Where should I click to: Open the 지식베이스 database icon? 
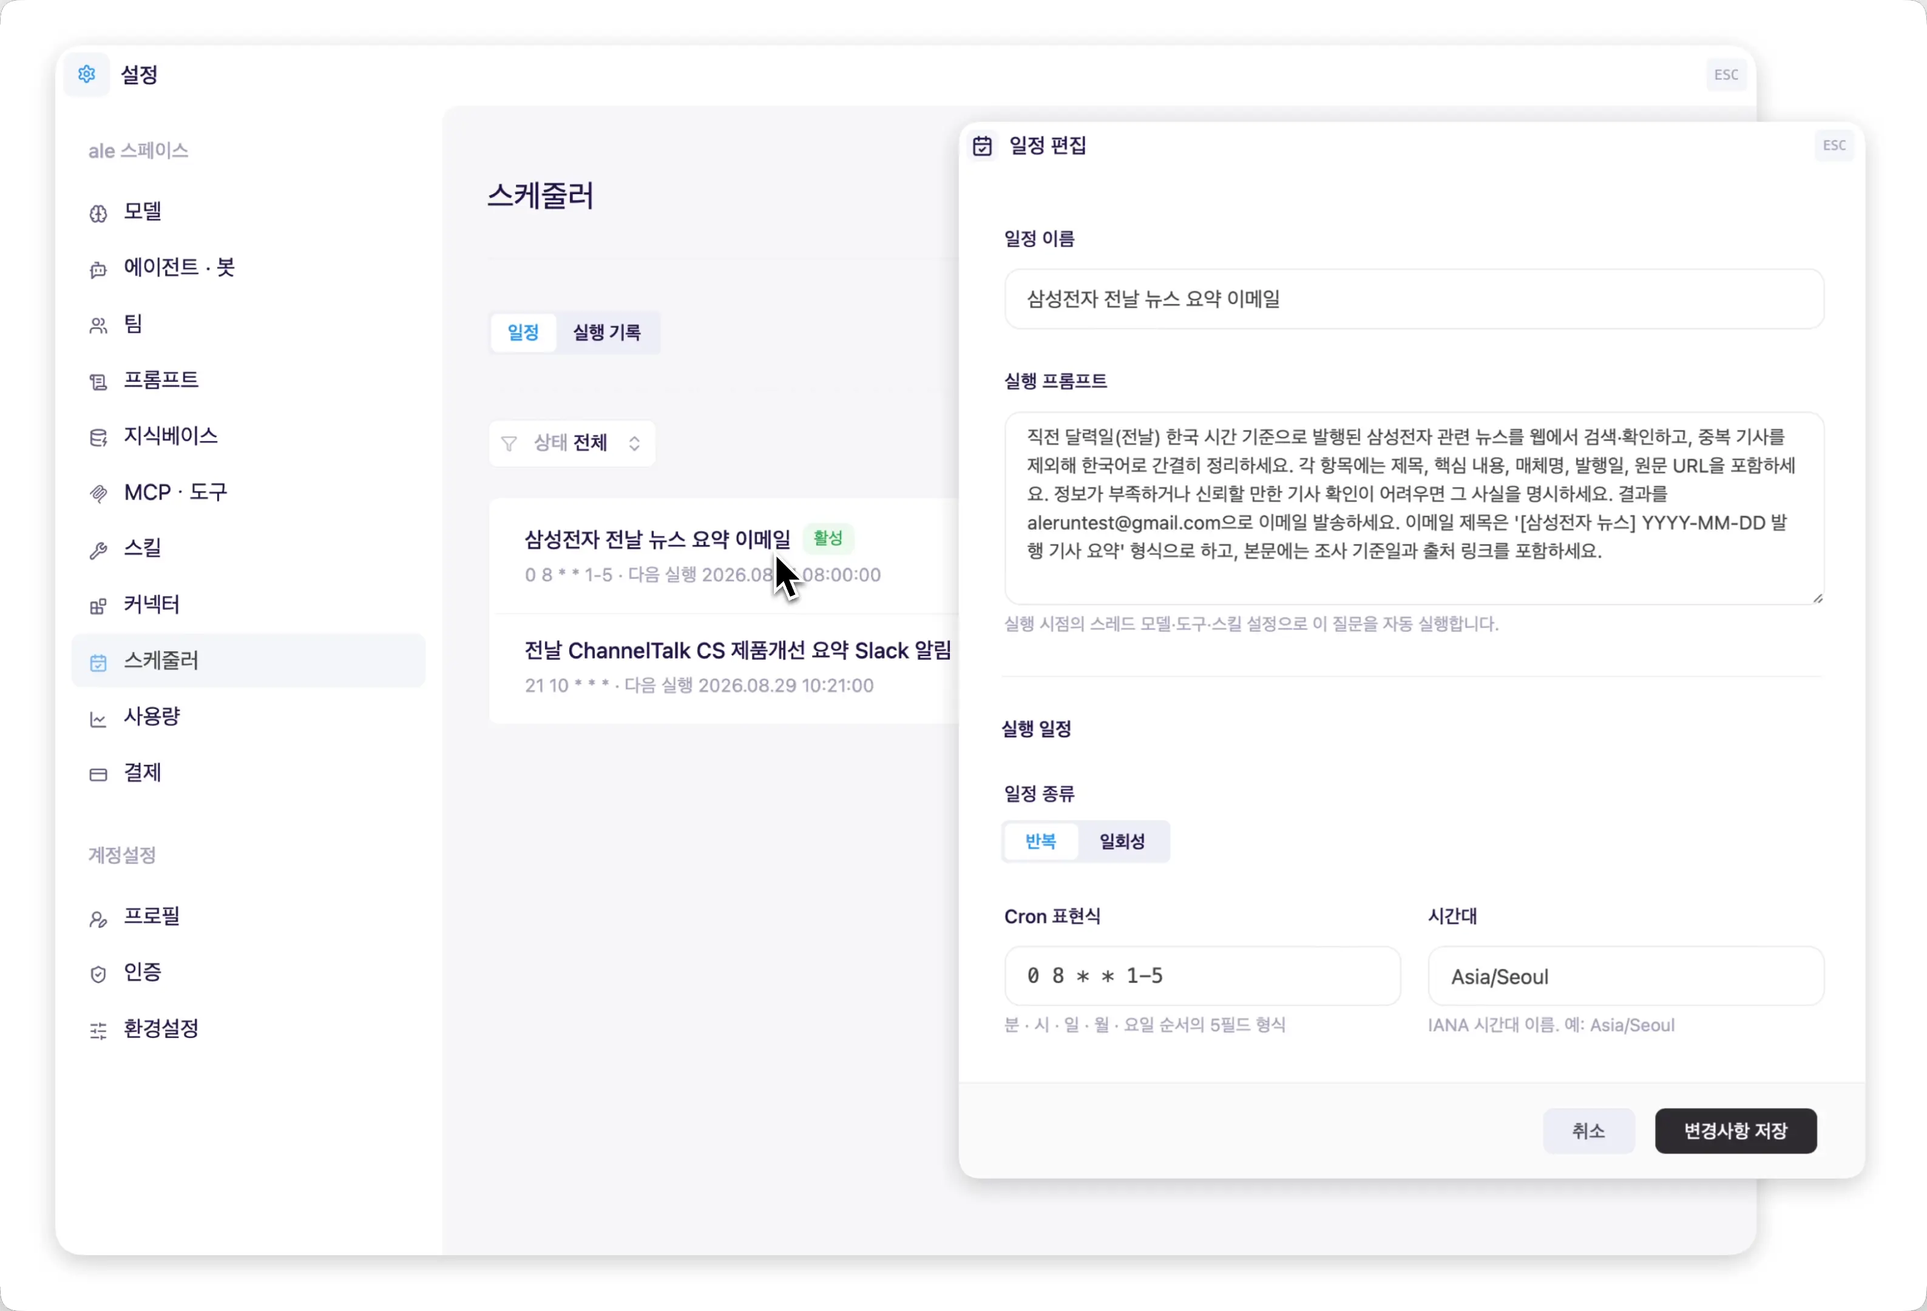point(98,437)
